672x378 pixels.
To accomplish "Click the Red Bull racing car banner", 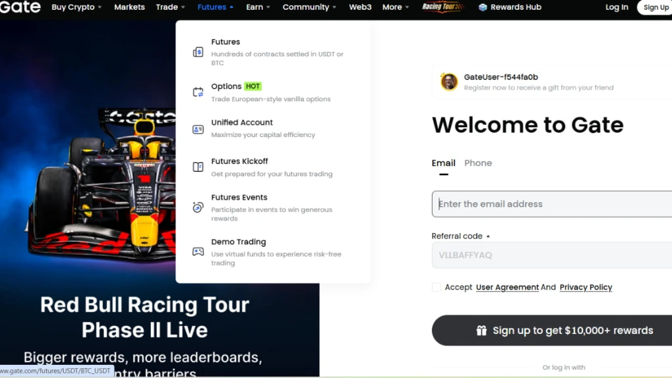I will click(x=100, y=184).
